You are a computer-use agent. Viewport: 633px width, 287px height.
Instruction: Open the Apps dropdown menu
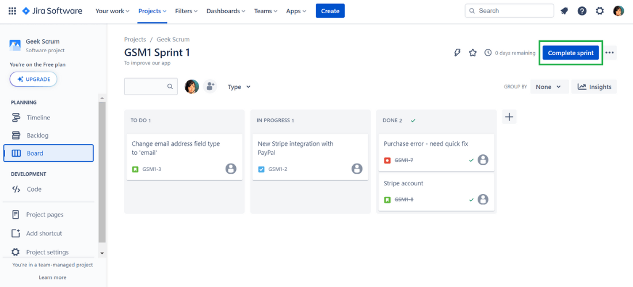[x=296, y=11]
